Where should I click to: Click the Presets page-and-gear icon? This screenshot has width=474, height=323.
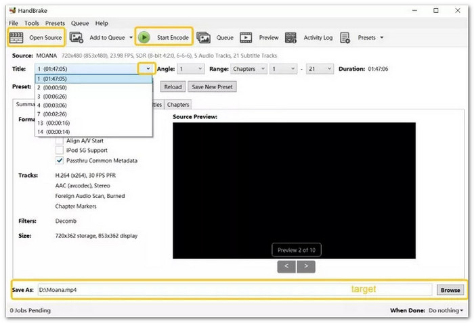pyautogui.click(x=345, y=38)
